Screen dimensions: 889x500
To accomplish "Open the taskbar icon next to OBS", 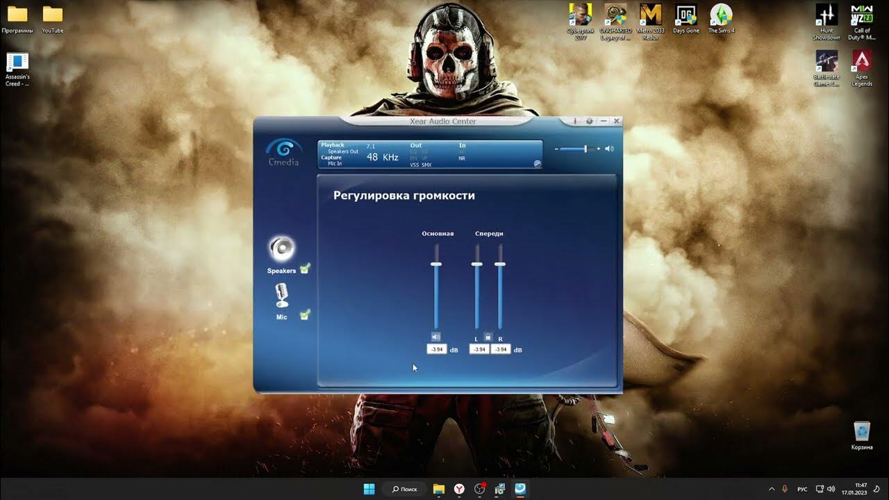I will pos(499,489).
